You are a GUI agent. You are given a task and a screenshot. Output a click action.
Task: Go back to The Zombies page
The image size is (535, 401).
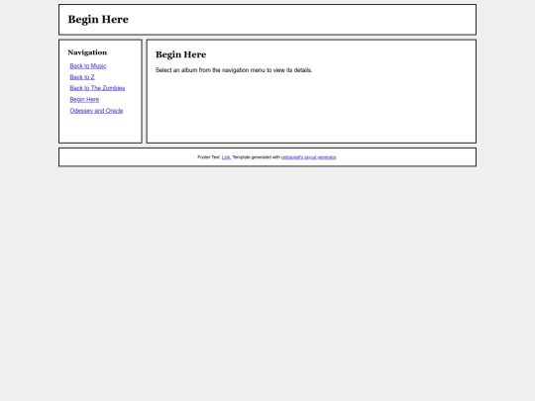(97, 88)
